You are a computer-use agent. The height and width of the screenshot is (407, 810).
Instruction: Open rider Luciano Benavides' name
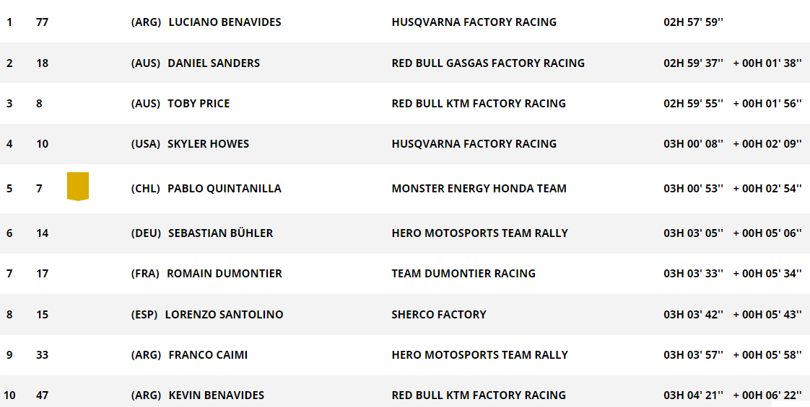pyautogui.click(x=225, y=22)
